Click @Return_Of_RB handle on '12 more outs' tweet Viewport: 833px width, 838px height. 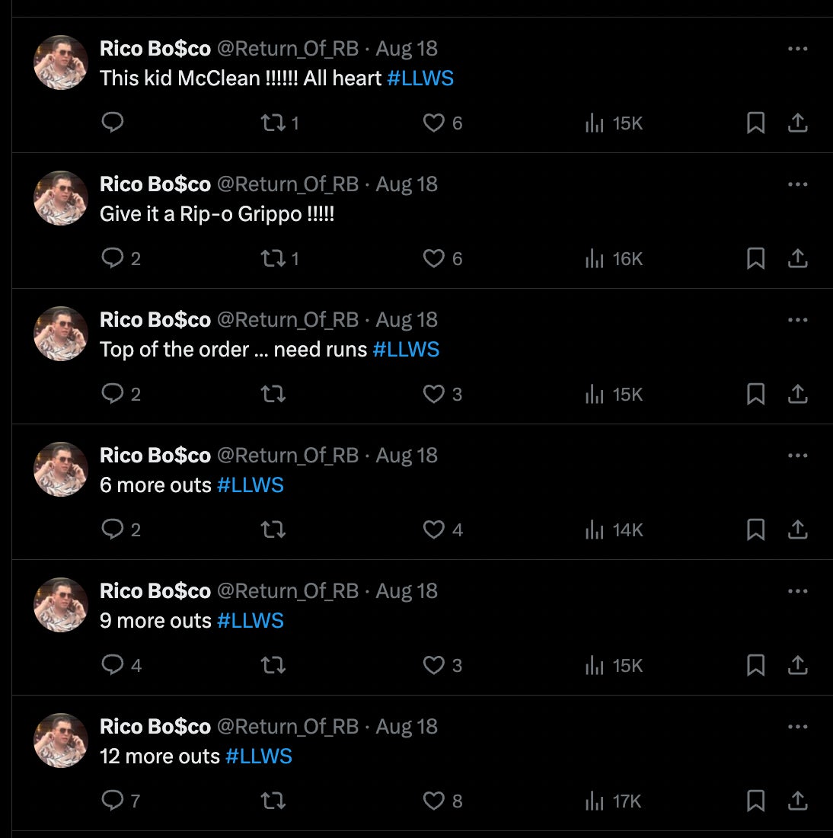click(x=288, y=727)
